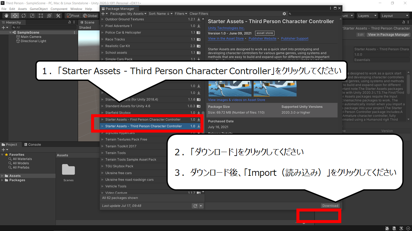This screenshot has width=412, height=231.
Task: Open the Shaded draw mode dropdown
Action: [85, 28]
